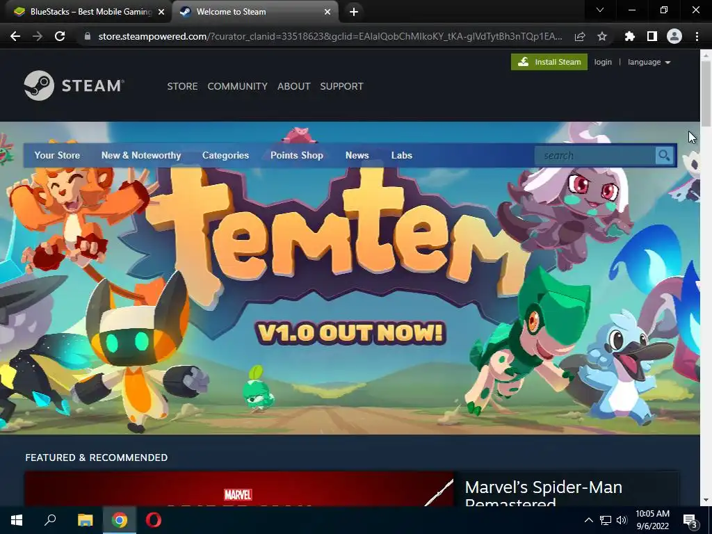The image size is (712, 534).
Task: Open the language dropdown
Action: click(649, 62)
